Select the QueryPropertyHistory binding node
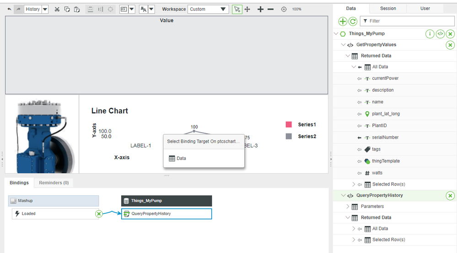 click(167, 213)
